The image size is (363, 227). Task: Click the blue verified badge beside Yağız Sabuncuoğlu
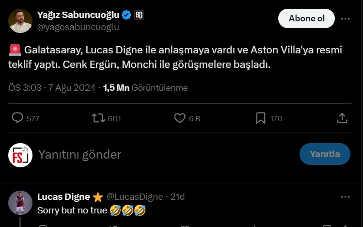126,16
